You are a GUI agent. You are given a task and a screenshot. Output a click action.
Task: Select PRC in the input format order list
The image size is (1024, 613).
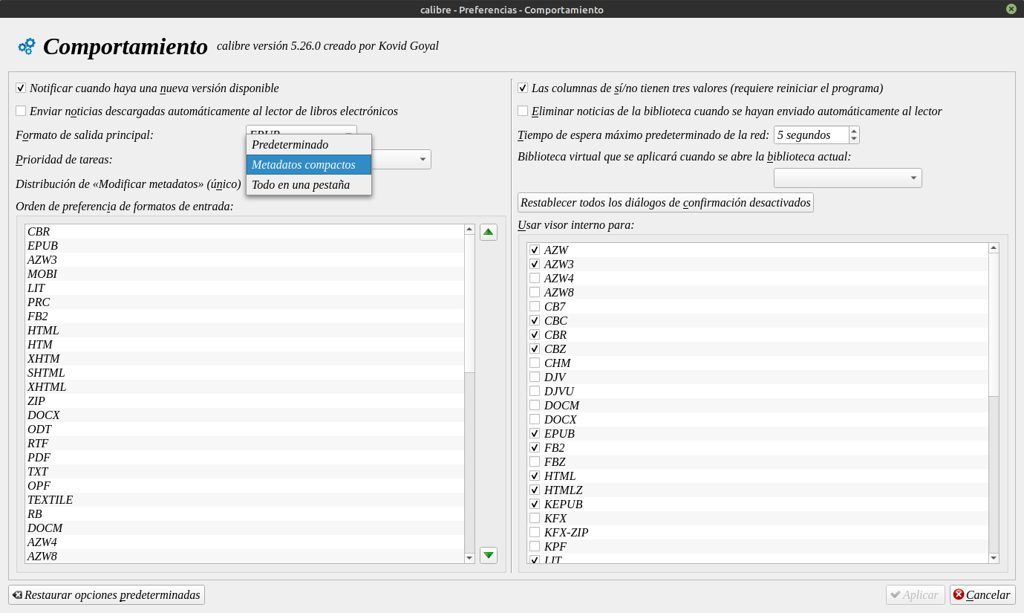[x=244, y=302]
